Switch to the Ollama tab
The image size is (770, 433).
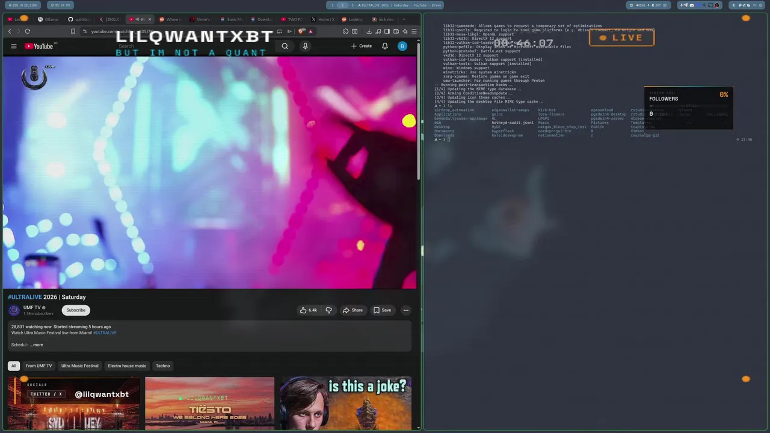coord(48,19)
